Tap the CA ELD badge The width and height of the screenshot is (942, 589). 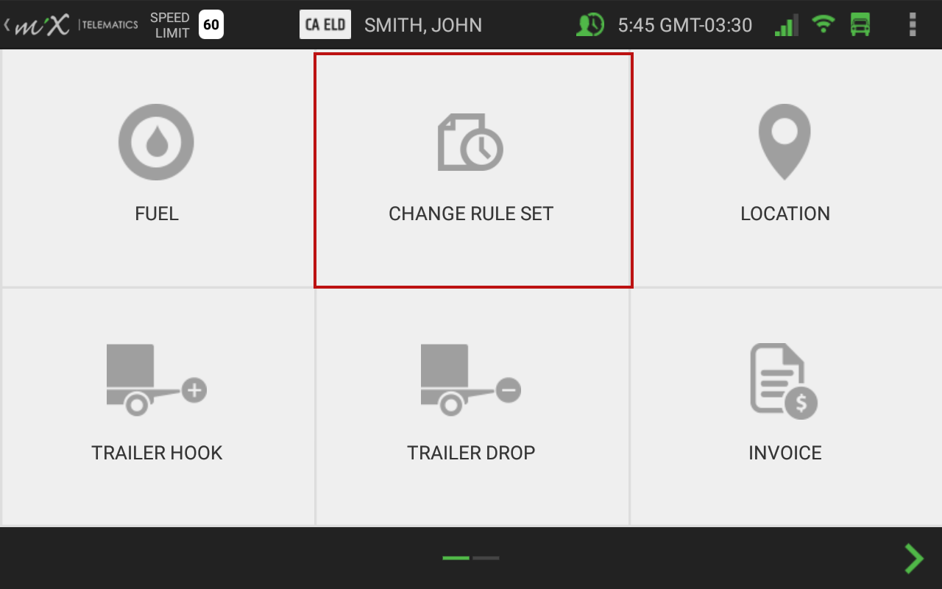[x=325, y=25]
